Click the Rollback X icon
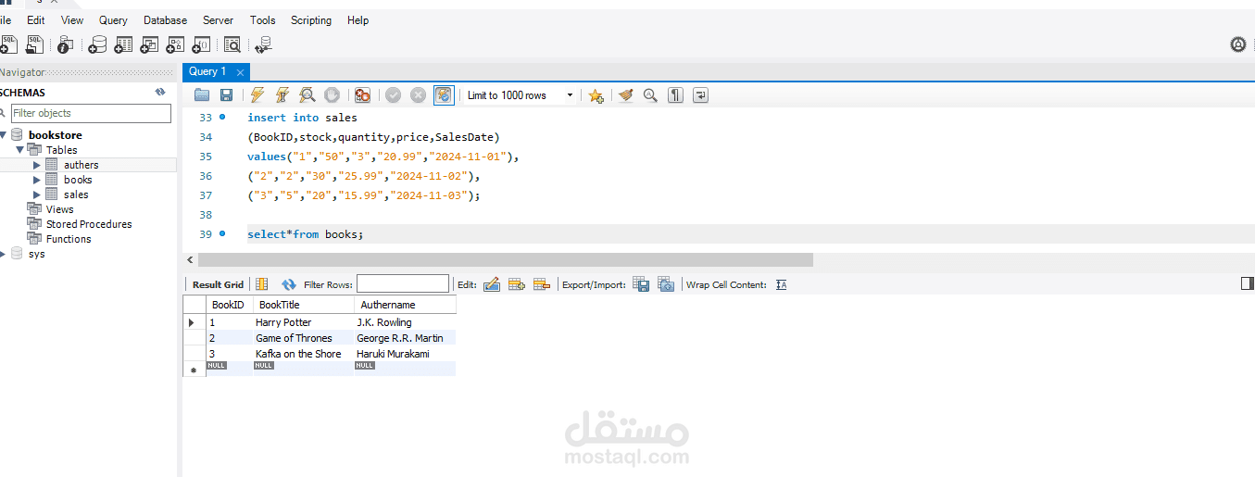1255x477 pixels. (x=418, y=94)
